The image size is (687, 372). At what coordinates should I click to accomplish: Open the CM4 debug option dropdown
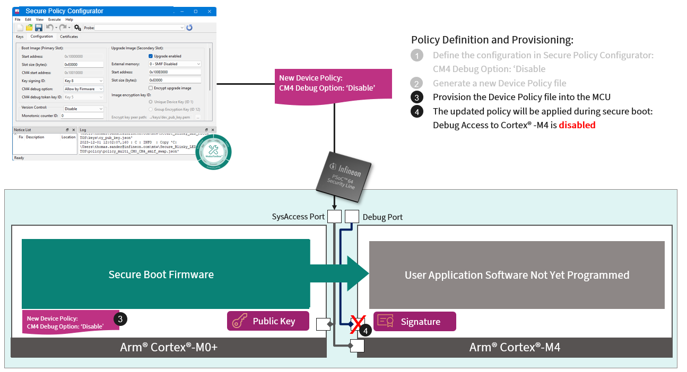[83, 89]
